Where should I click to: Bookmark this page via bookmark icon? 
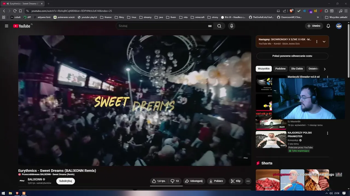pos(20,11)
